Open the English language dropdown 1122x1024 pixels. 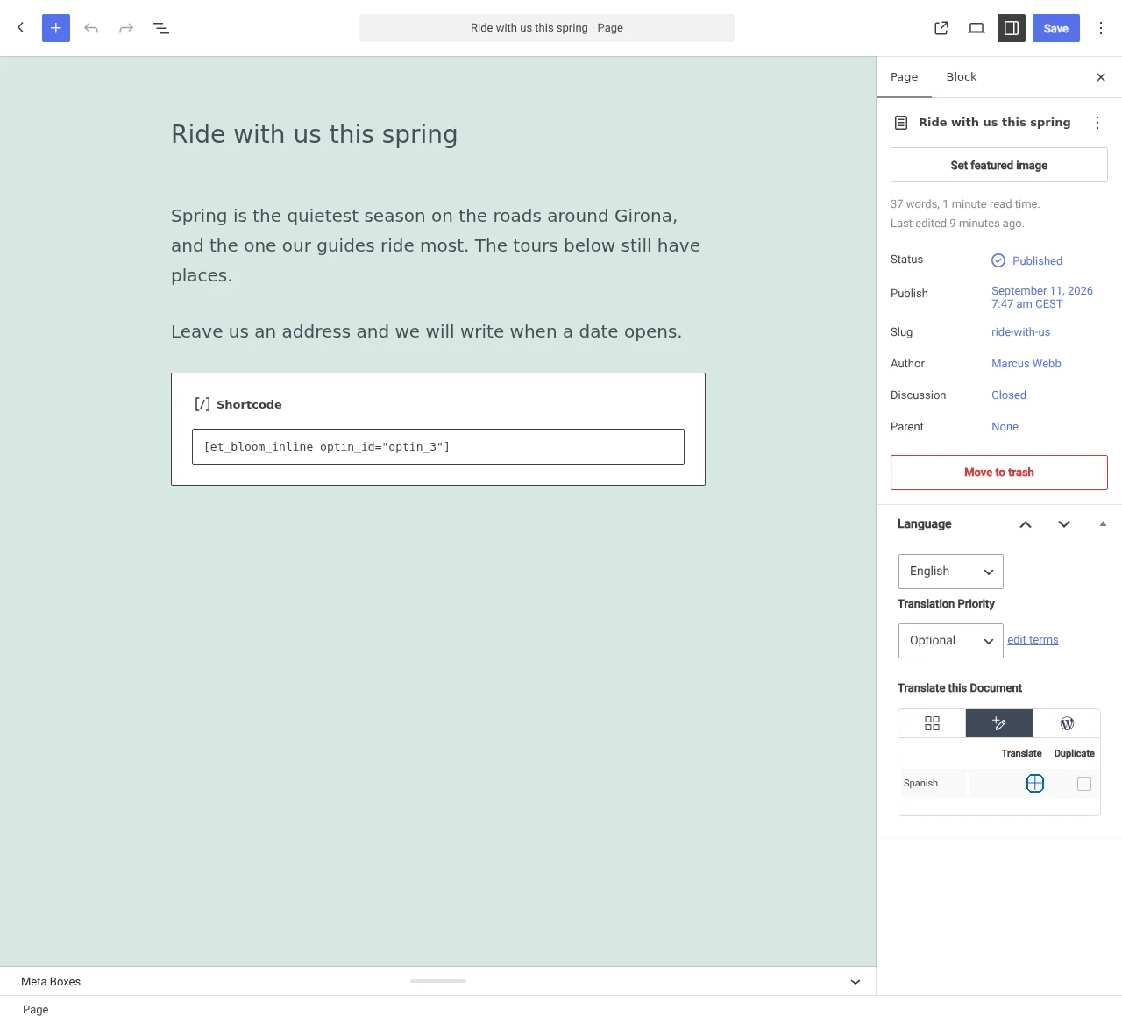pos(951,572)
